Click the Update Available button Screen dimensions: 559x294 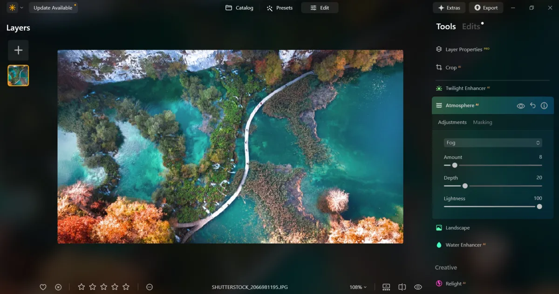(53, 7)
